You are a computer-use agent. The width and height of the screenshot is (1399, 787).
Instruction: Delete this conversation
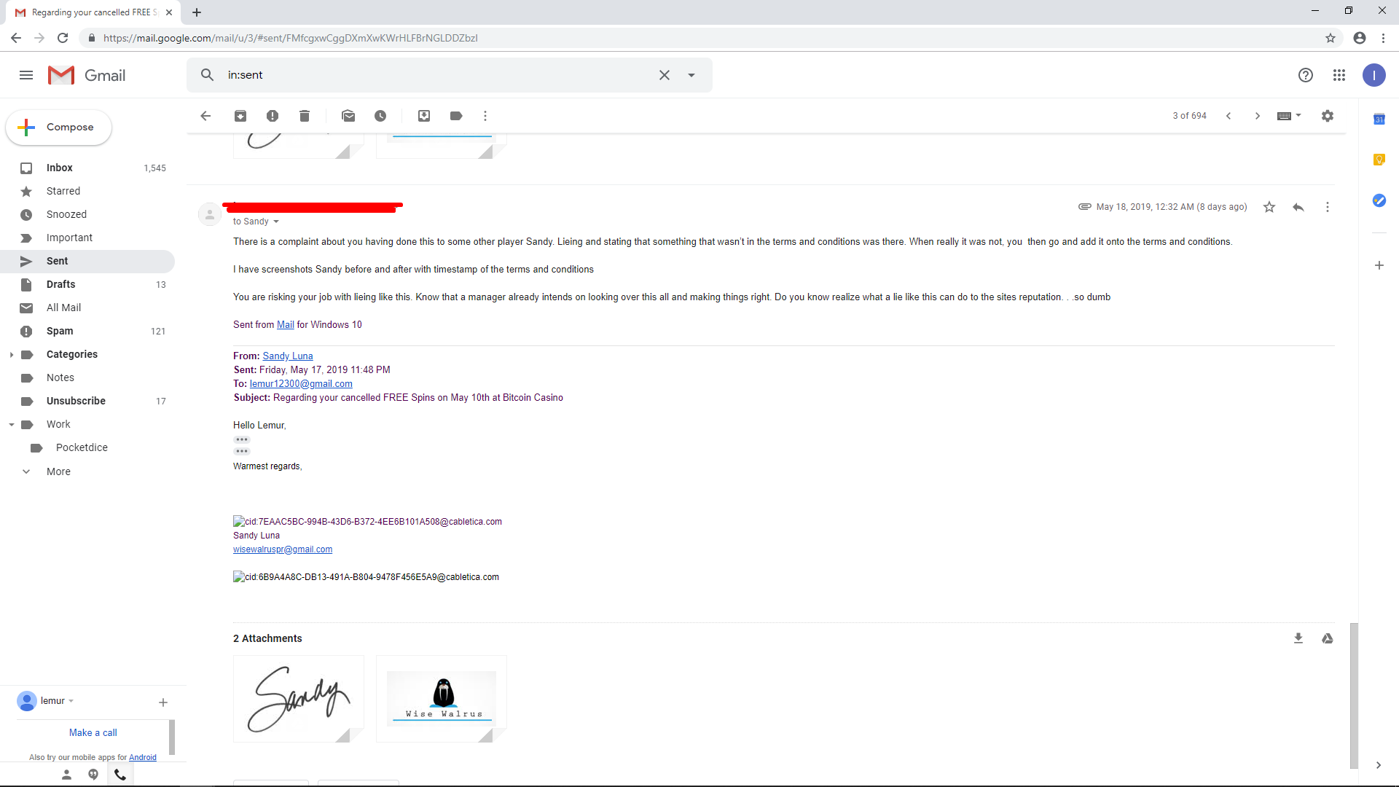click(x=305, y=116)
